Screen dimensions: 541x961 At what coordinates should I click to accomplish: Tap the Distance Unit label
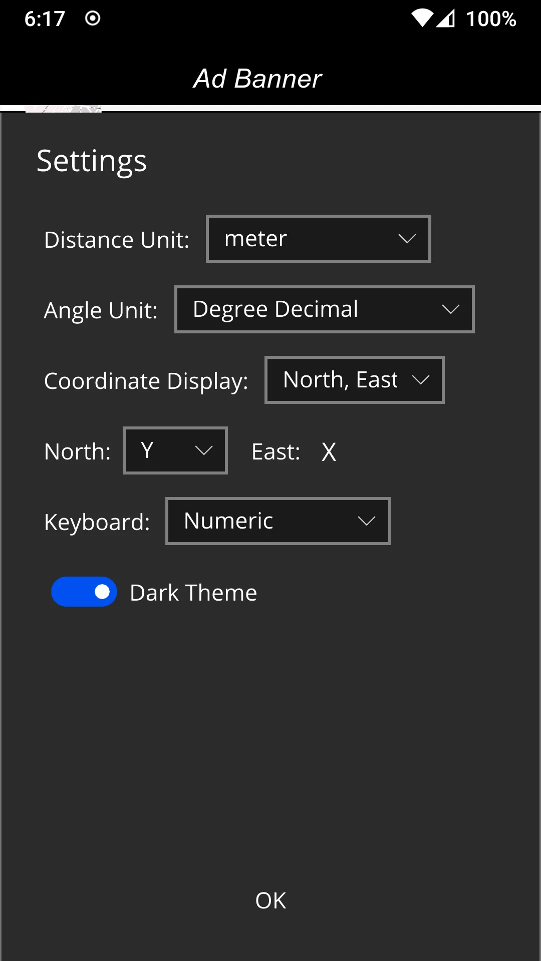coord(117,240)
